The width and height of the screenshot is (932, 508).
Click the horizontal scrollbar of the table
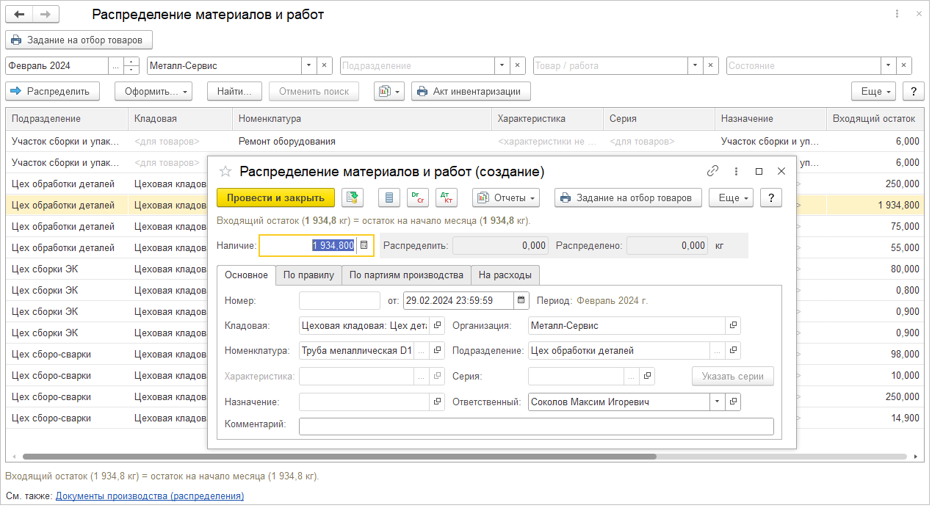(338, 457)
